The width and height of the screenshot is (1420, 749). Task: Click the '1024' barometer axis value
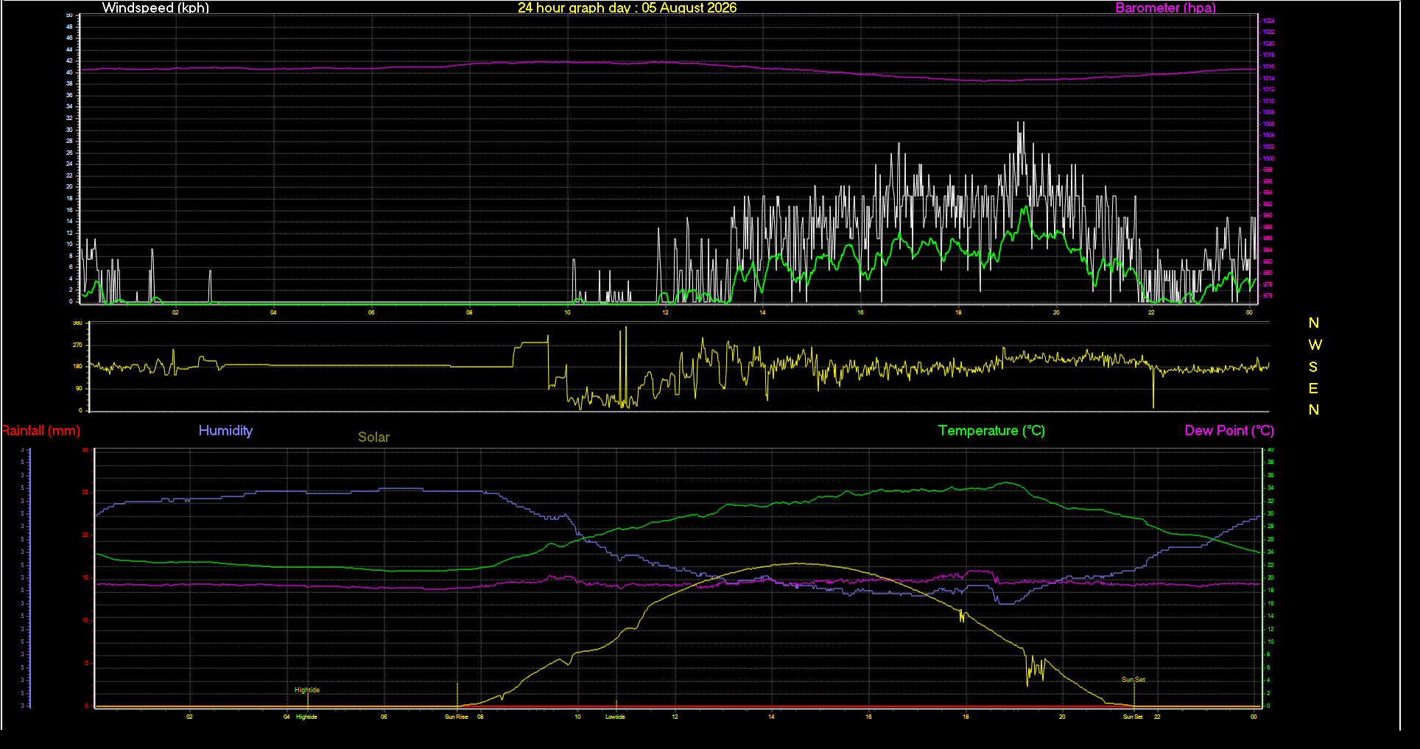click(x=1268, y=21)
